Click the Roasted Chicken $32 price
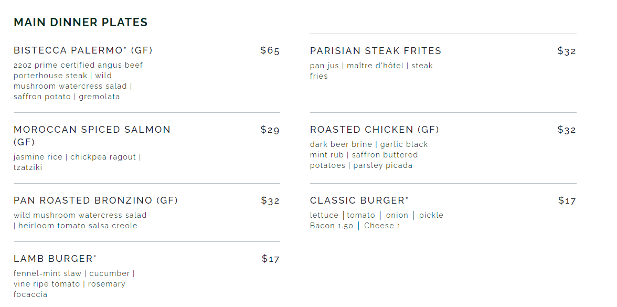Viewport: 617px width, 307px height. tap(566, 130)
